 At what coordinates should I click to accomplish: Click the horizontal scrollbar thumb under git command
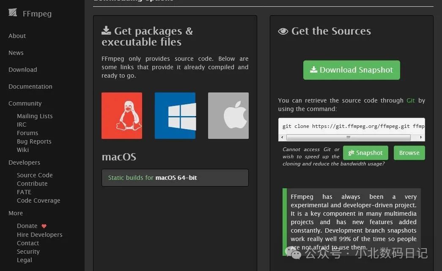pos(348,137)
